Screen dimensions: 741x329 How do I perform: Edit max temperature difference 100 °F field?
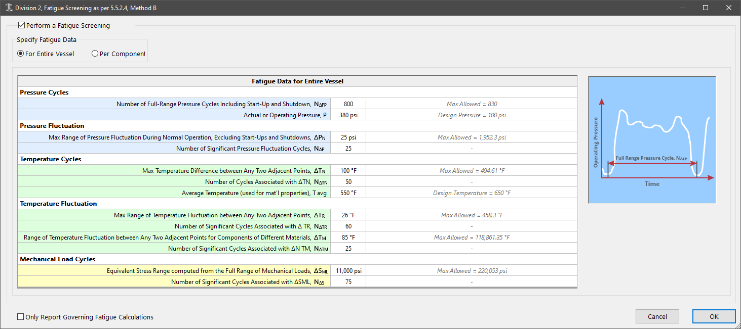tap(348, 170)
